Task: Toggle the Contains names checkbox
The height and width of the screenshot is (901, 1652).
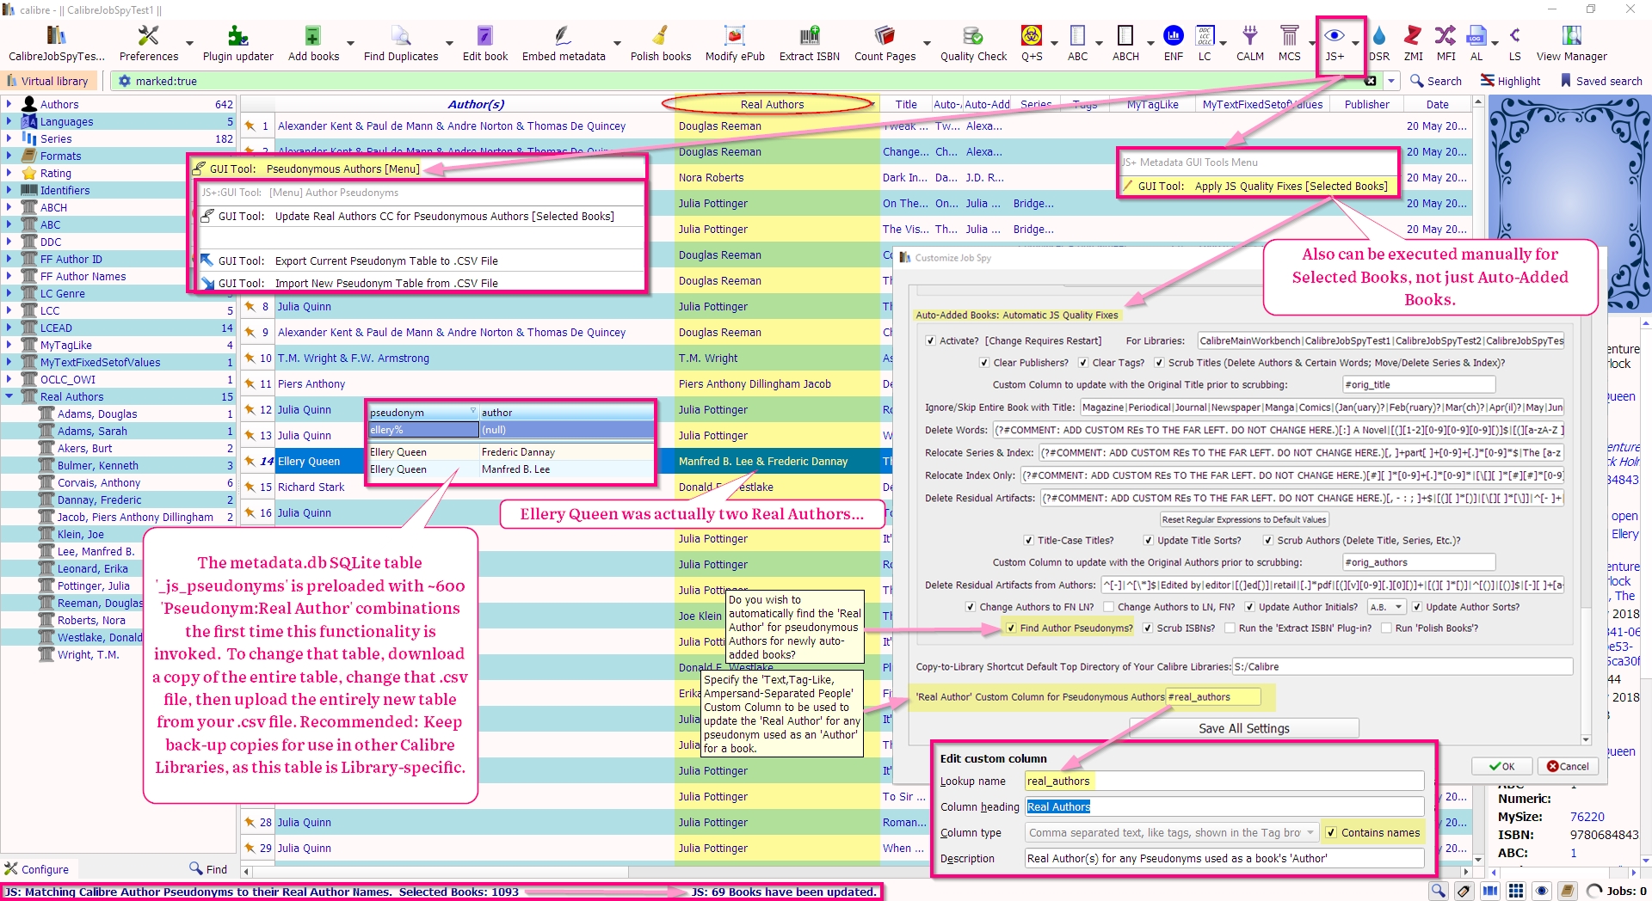Action: [1331, 833]
